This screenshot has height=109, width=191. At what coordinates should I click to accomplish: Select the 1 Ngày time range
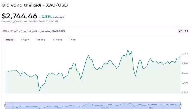click(10, 40)
